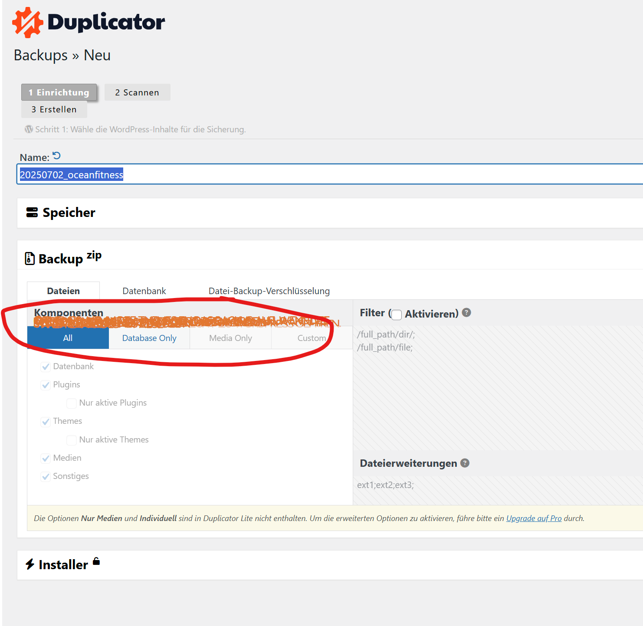Reset the backup name with refresh icon
The image size is (643, 626).
[x=56, y=156]
